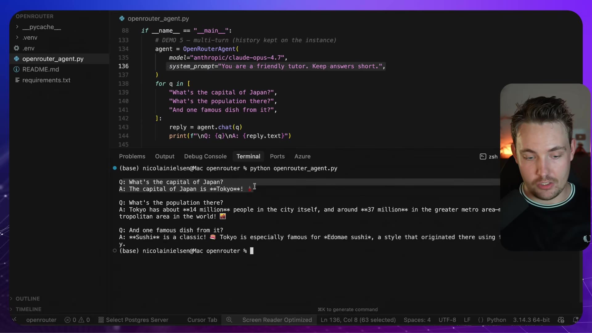This screenshot has width=592, height=333.
Task: Switch to the Problems tab
Action: (132, 156)
